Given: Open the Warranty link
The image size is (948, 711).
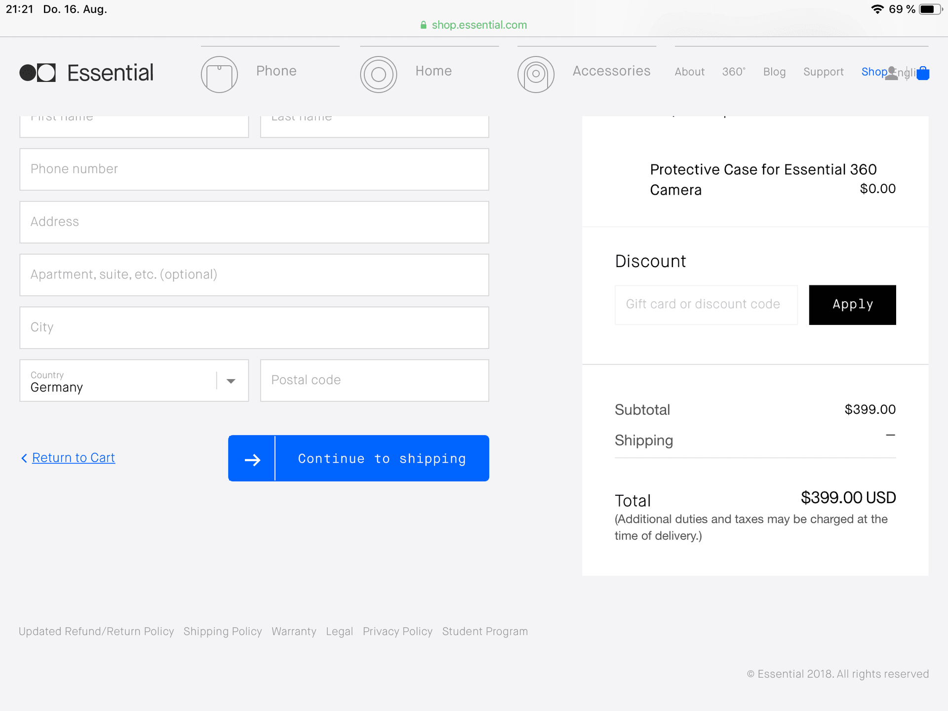Looking at the screenshot, I should 294,632.
